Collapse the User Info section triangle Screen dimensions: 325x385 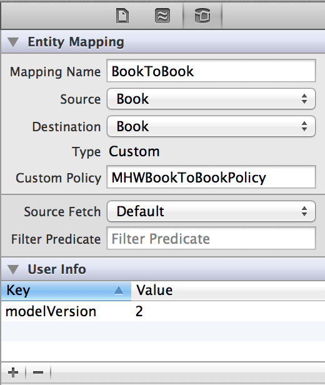pos(13,269)
